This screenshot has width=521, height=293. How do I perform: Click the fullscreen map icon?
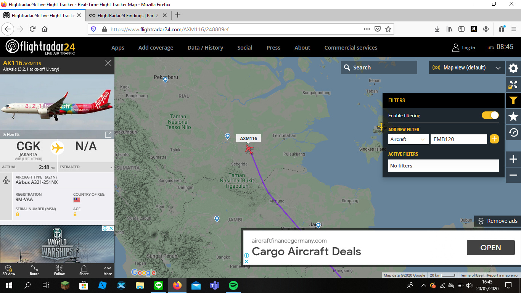(x=513, y=85)
